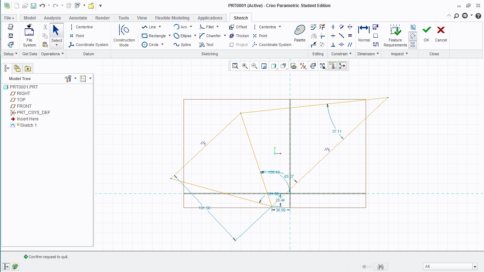The width and height of the screenshot is (484, 272).
Task: Switch to the Model tab
Action: 30,18
